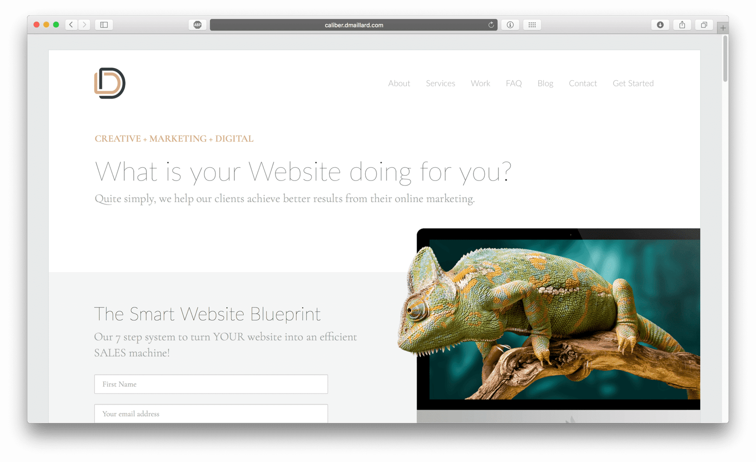Open a new tab with plus button
756x462 pixels.
pyautogui.click(x=722, y=28)
